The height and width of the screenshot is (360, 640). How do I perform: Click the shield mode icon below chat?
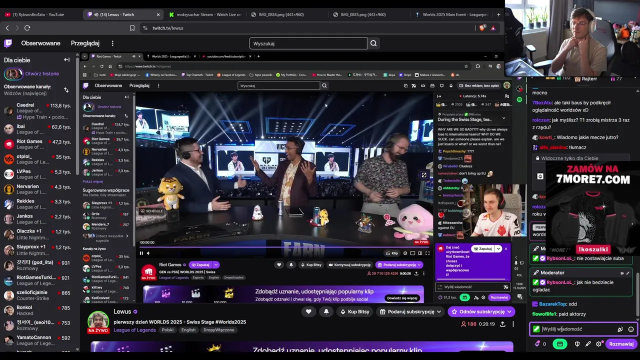pos(577,344)
